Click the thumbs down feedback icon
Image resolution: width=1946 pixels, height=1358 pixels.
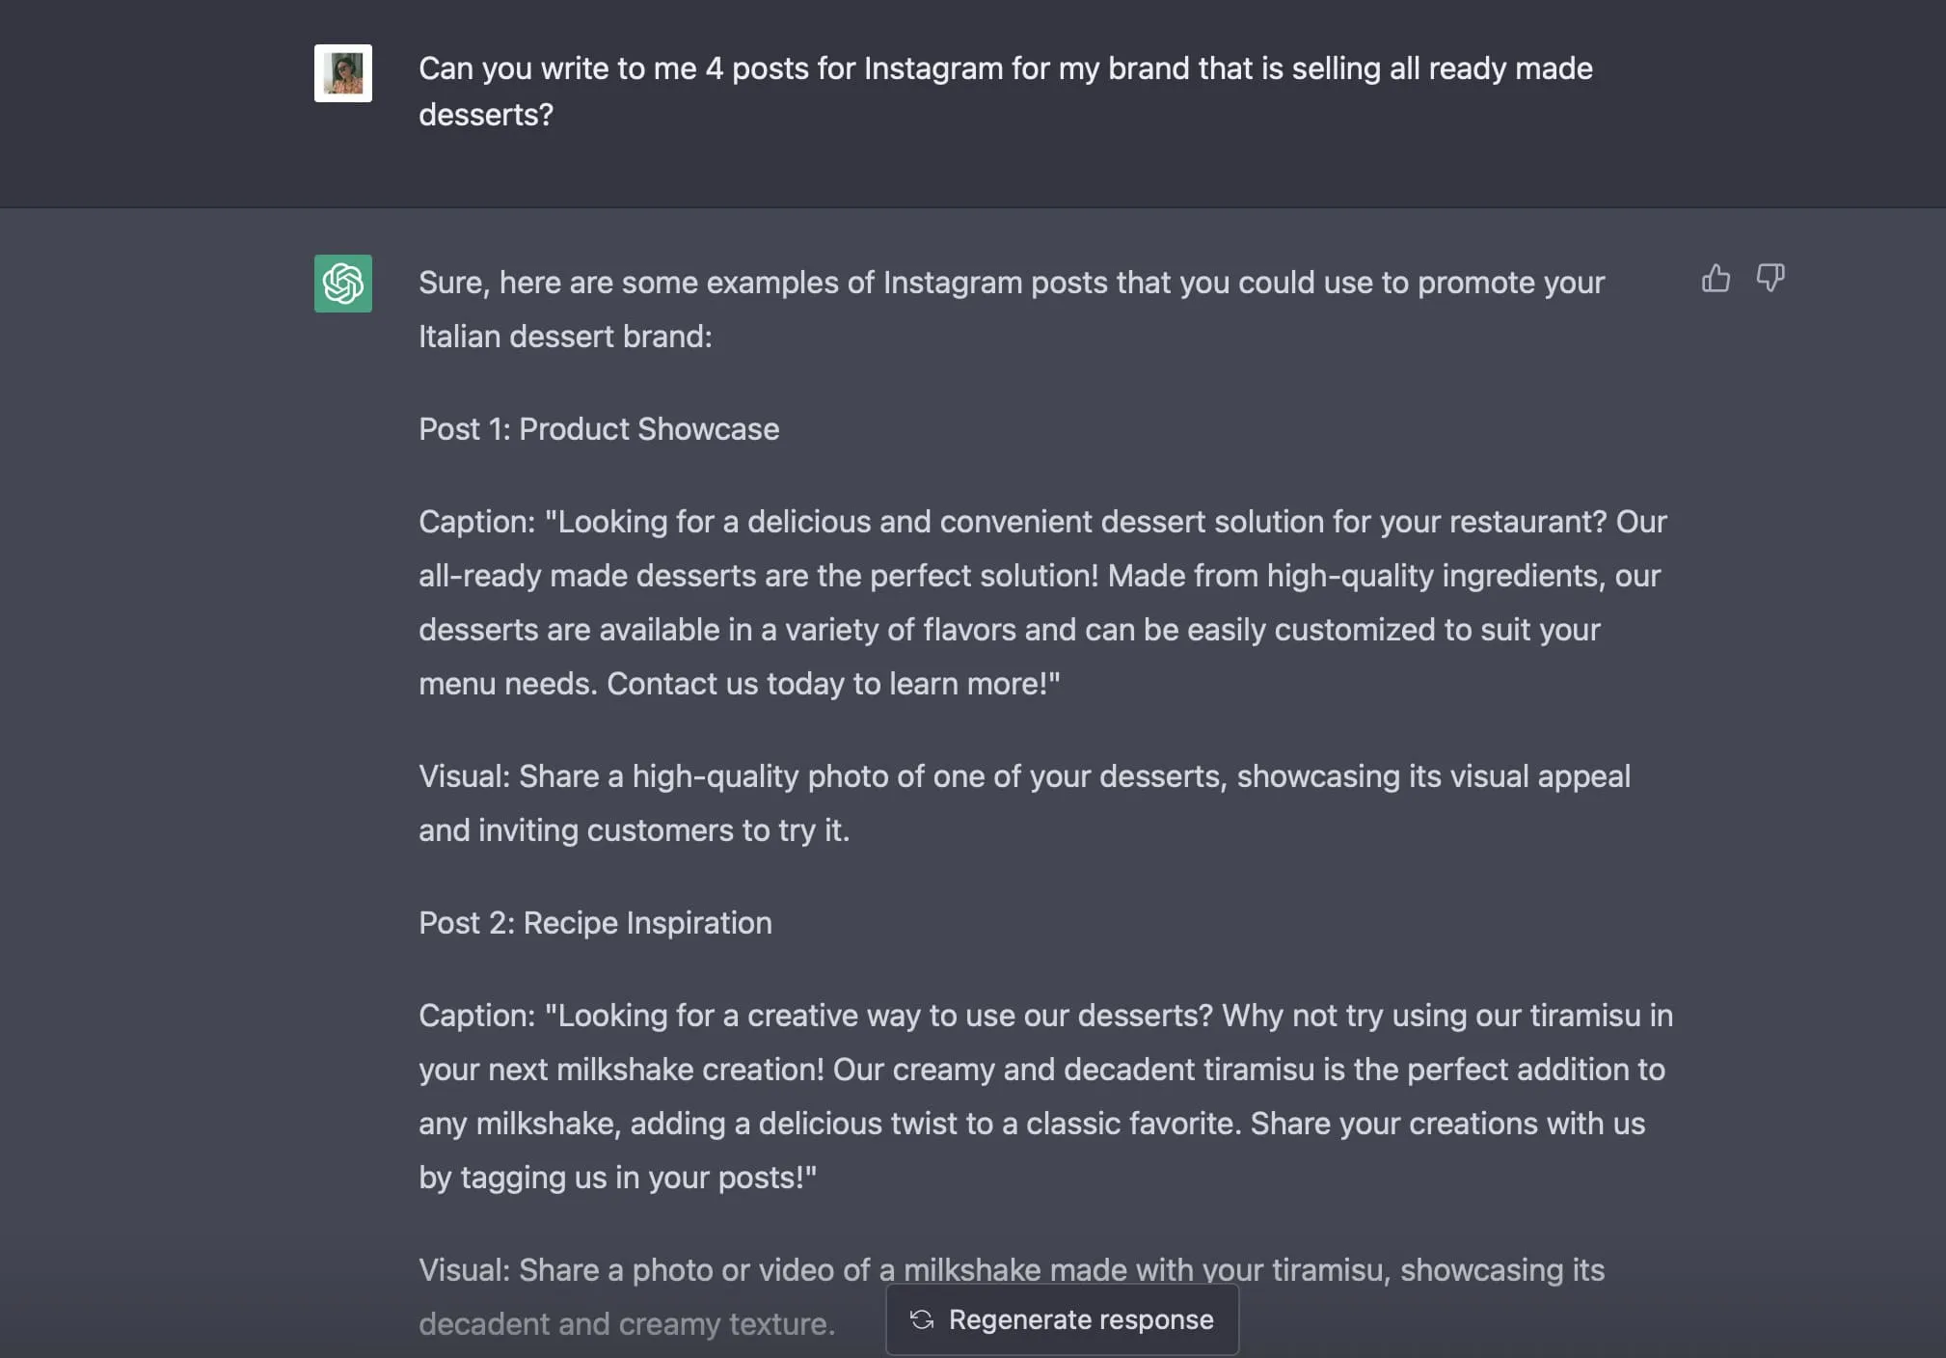click(1770, 279)
